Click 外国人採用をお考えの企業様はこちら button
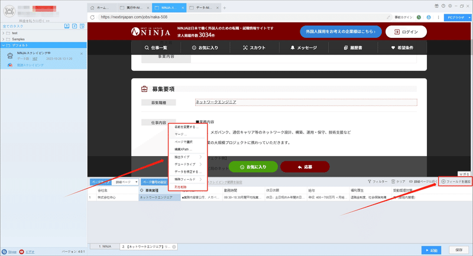 click(341, 32)
